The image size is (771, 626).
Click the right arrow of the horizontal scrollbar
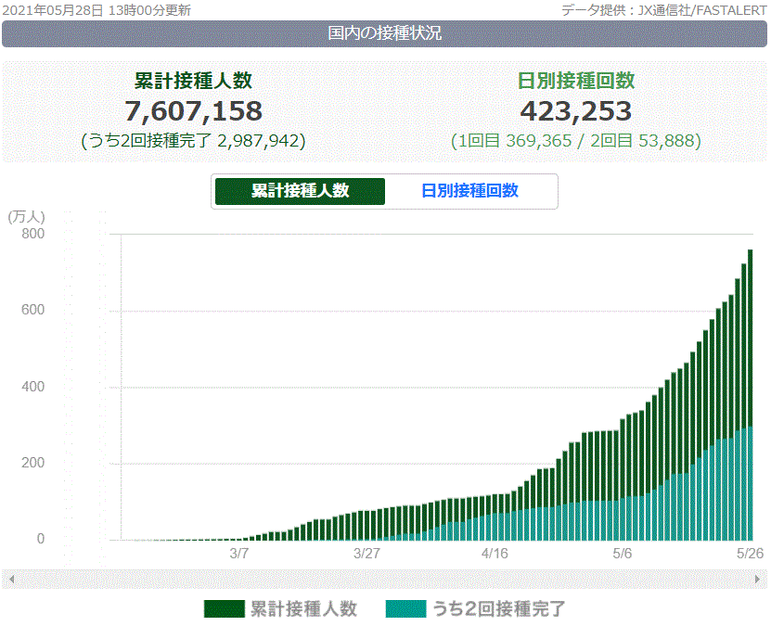(x=759, y=580)
